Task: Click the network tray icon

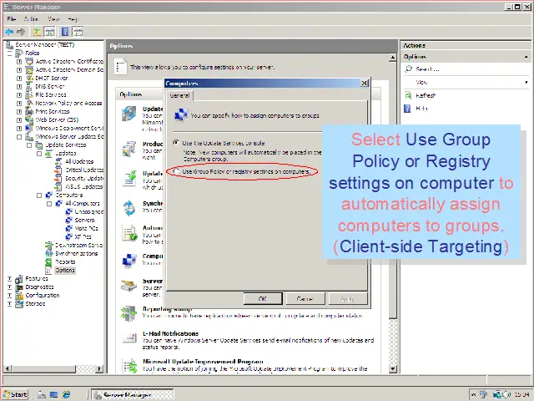Action: click(497, 394)
